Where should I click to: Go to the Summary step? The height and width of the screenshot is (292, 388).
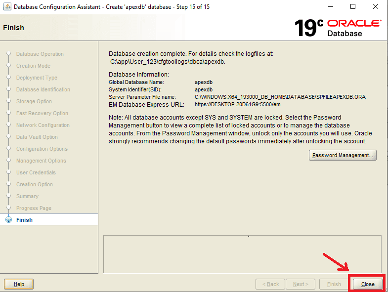pos(27,196)
